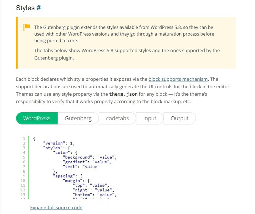Viewport: 255px width, 214px height.
Task: Click the yellow flag notice icon
Action: pos(27,27)
